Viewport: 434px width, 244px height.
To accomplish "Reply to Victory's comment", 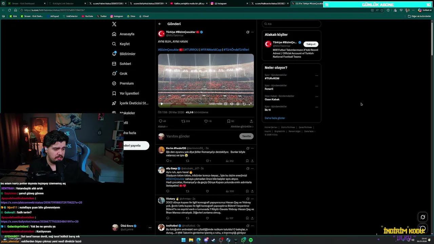I will [167, 218].
